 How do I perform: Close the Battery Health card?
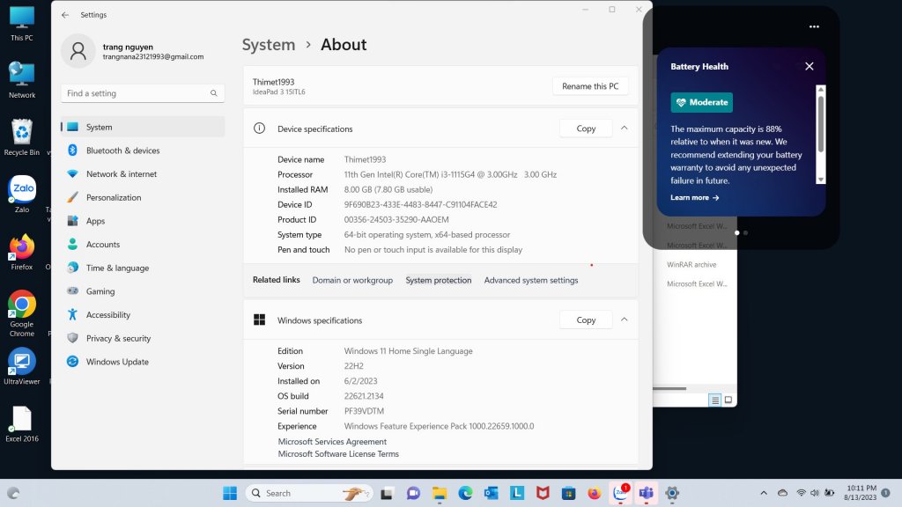click(809, 67)
